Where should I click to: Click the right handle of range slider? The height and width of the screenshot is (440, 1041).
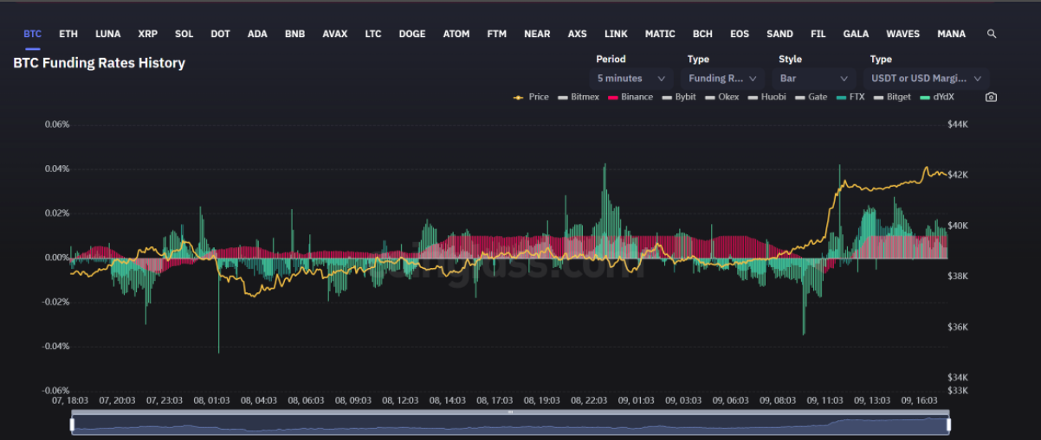tap(948, 424)
